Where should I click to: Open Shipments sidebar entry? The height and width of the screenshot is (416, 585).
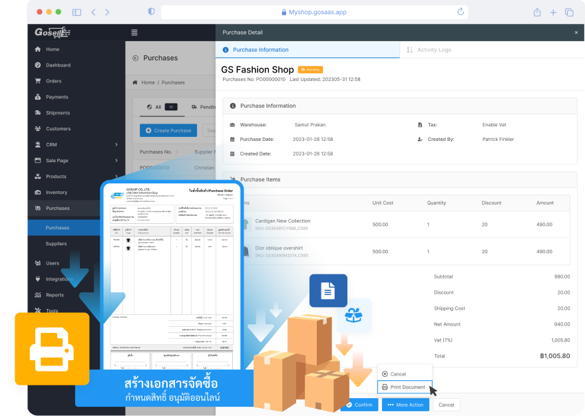57,113
